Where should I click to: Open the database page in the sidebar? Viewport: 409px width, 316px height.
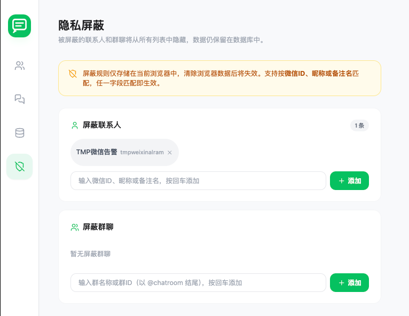[x=20, y=133]
